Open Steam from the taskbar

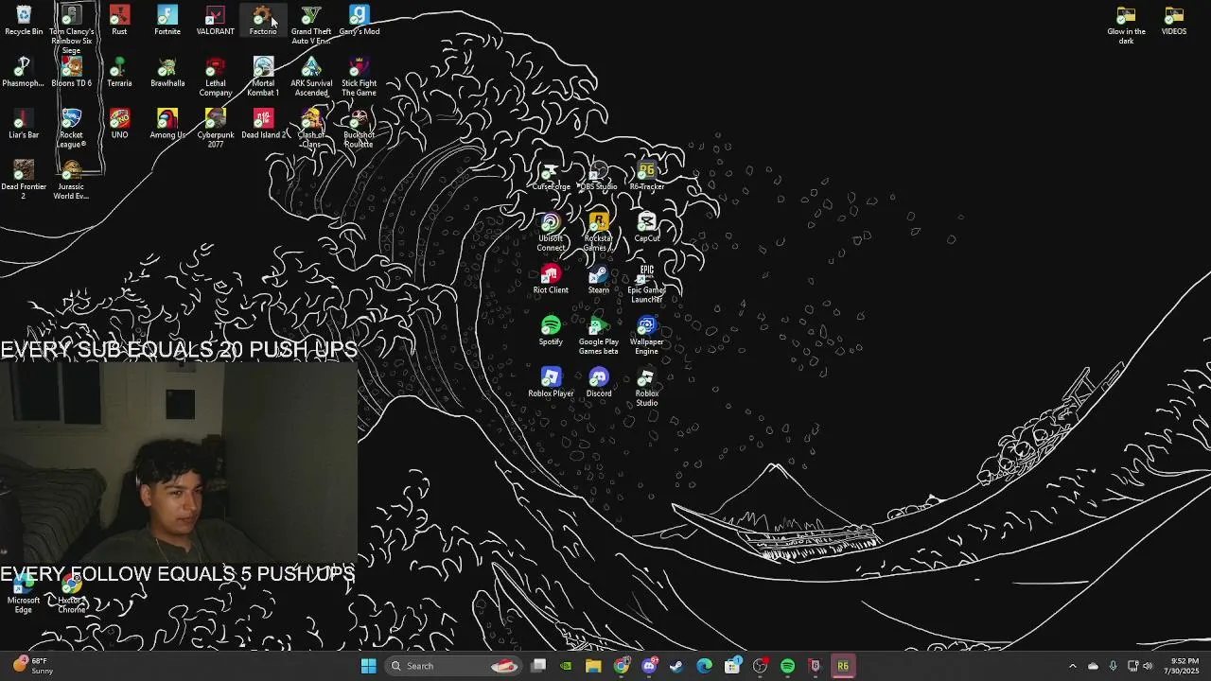point(676,666)
